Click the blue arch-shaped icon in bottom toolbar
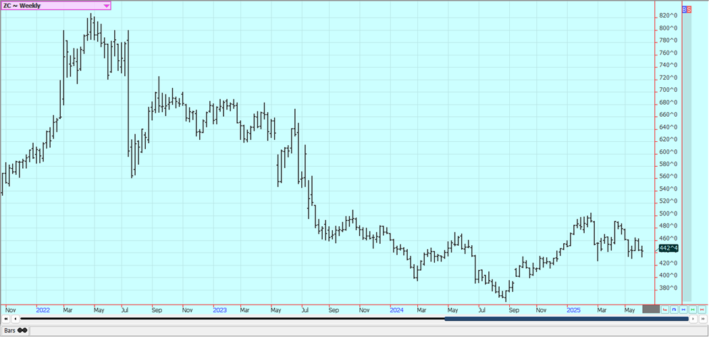Viewport: 709px width, 337px height. (675, 310)
